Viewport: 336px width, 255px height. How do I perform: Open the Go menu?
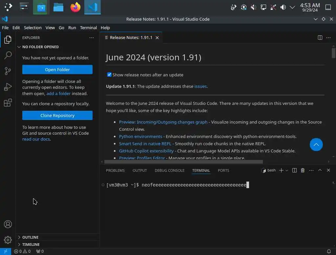point(61,28)
